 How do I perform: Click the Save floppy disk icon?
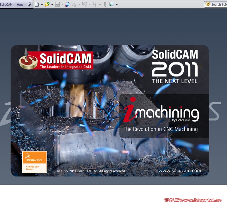click(x=57, y=4)
